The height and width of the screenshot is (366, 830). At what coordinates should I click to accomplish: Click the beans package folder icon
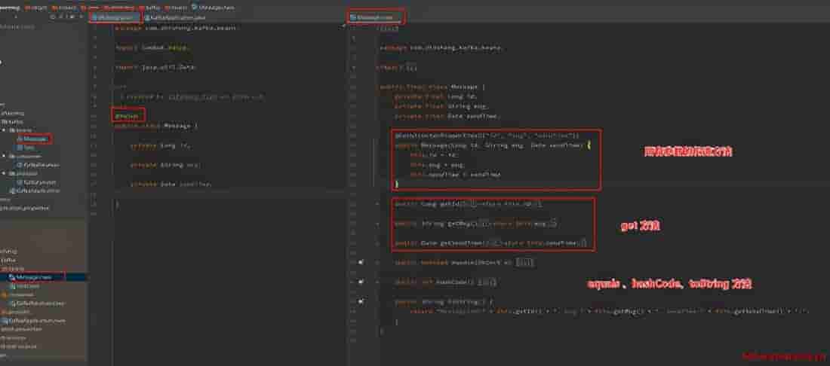click(x=12, y=130)
